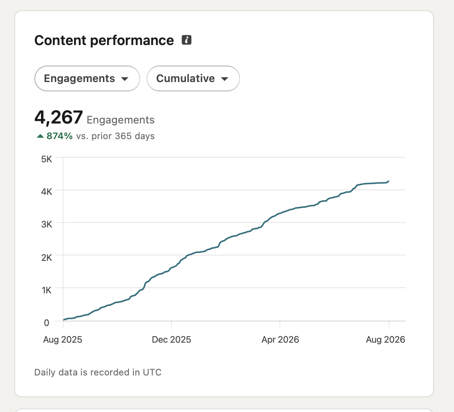Open the Engagements metric dropdown
The height and width of the screenshot is (412, 454).
[87, 78]
